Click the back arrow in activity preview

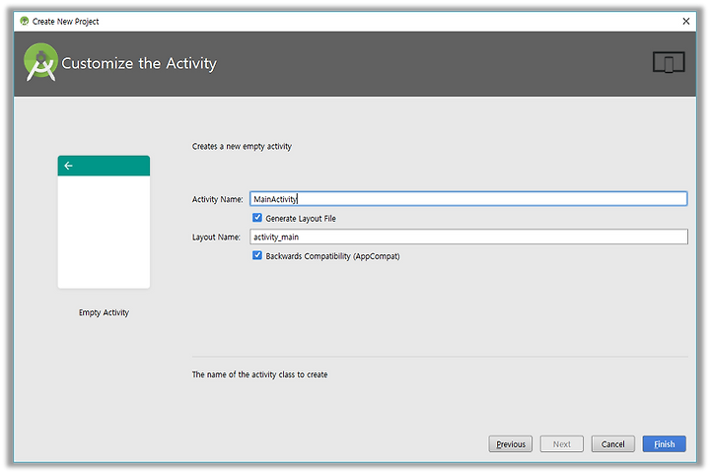[x=68, y=166]
